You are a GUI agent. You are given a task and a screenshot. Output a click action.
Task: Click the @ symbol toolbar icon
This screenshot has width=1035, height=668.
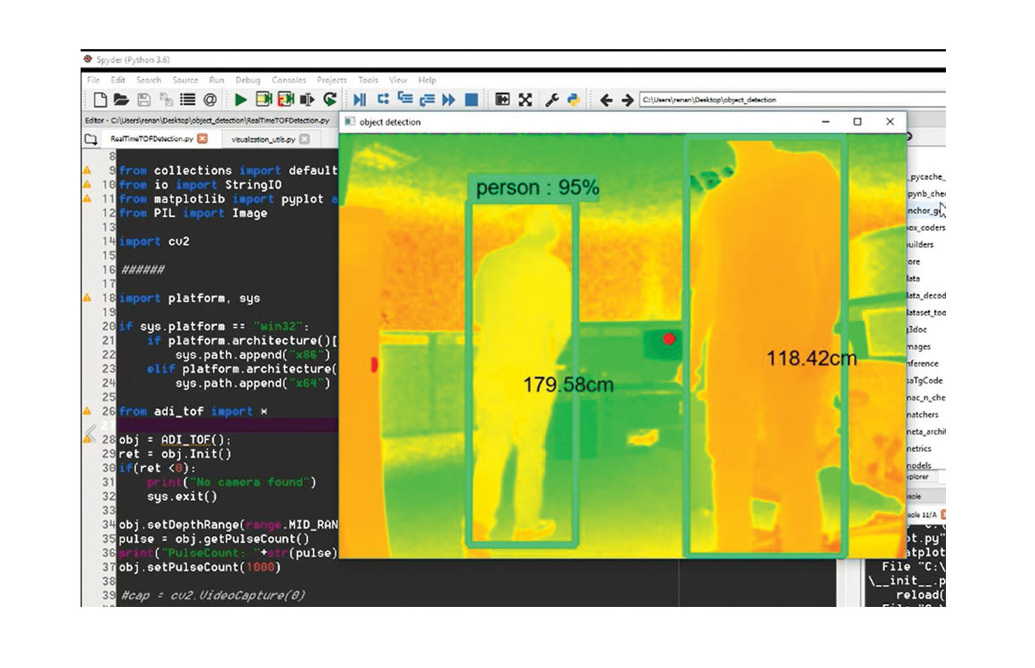210,100
